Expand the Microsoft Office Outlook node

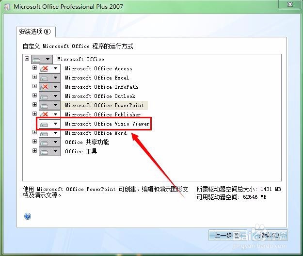pyautogui.click(x=34, y=95)
